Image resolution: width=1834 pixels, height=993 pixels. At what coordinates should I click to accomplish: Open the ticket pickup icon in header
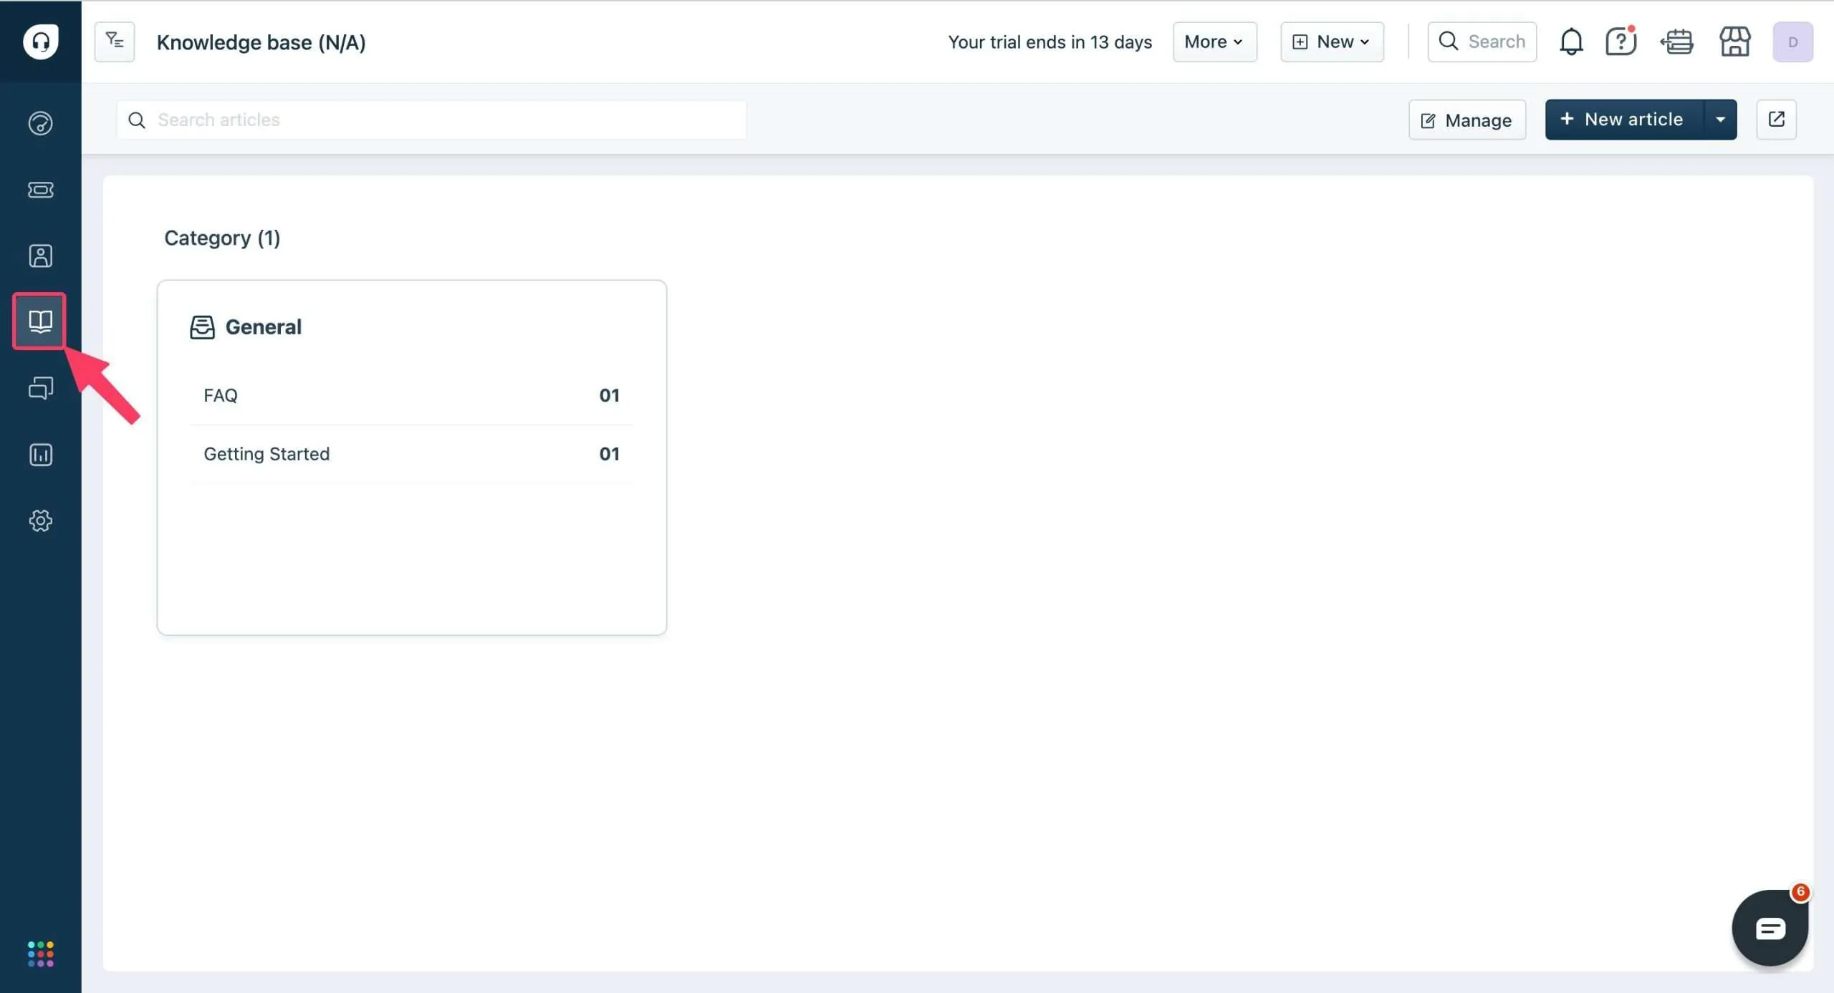click(1676, 42)
